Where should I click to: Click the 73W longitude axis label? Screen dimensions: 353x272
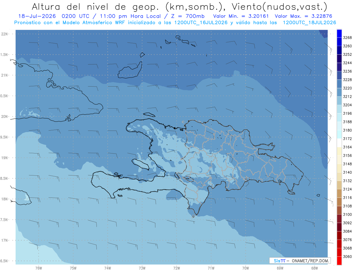point(142,268)
